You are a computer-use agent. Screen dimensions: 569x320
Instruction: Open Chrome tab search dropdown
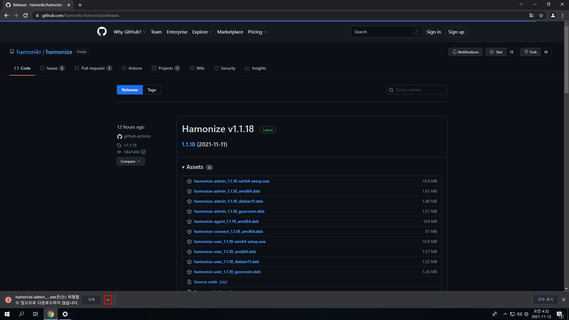(x=521, y=4)
